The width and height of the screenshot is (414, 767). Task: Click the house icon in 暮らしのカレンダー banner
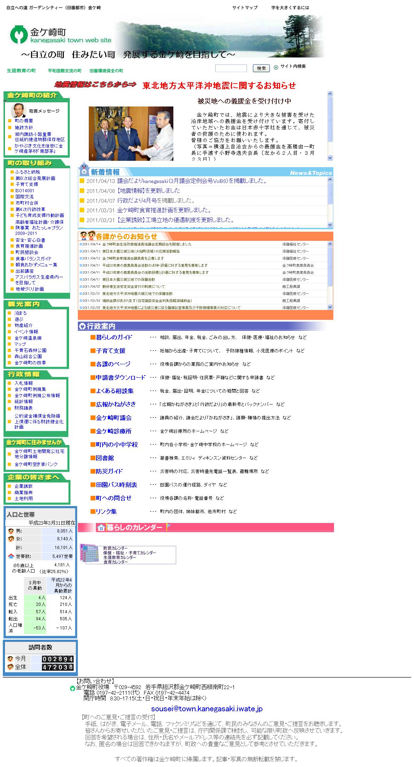101,528
